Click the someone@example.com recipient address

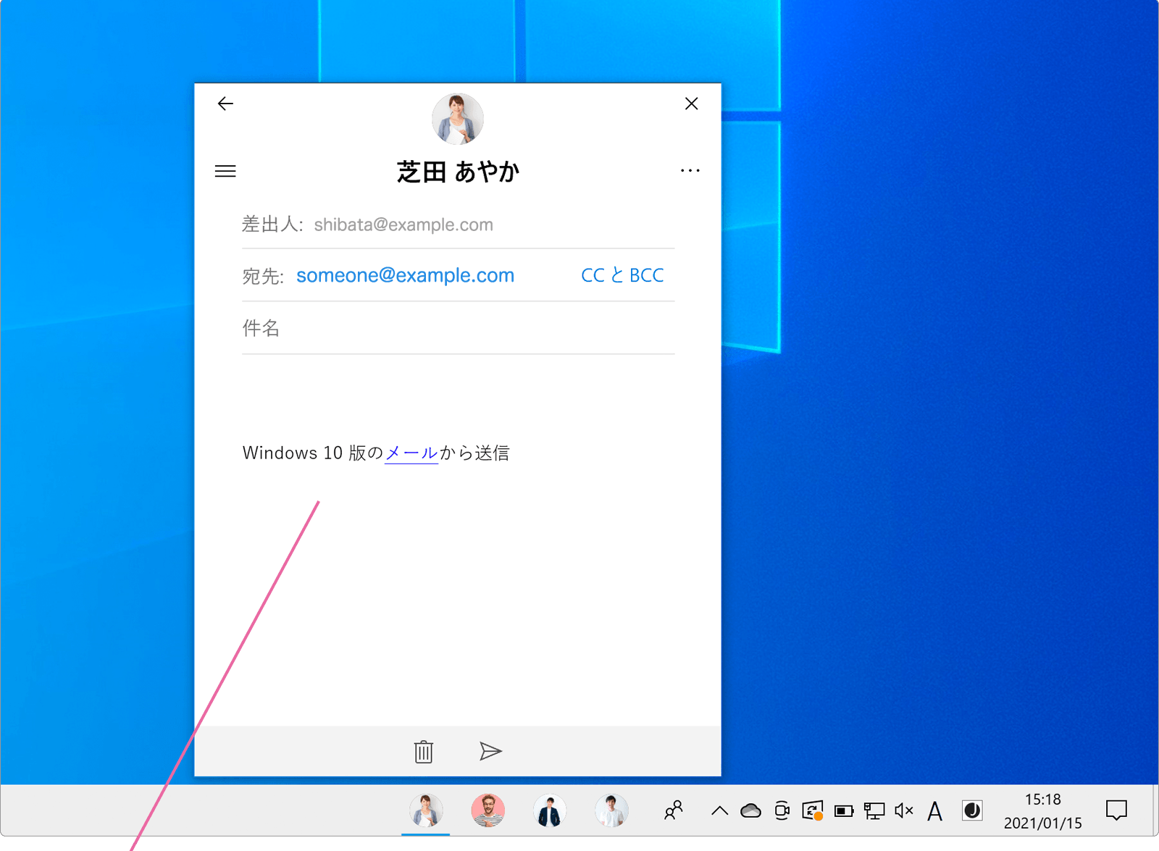point(405,275)
